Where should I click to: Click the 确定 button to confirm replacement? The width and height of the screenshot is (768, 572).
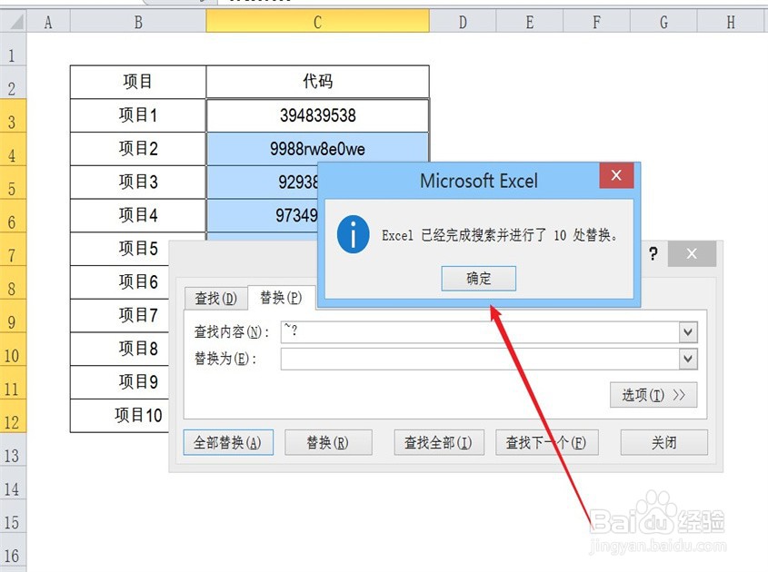(479, 279)
